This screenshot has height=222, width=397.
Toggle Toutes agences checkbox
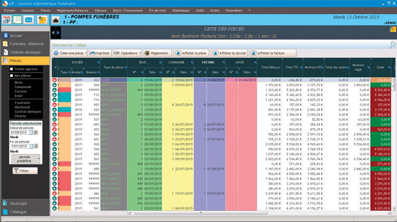(x=11, y=69)
